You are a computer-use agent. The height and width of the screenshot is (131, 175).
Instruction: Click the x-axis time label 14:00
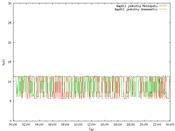(104, 124)
